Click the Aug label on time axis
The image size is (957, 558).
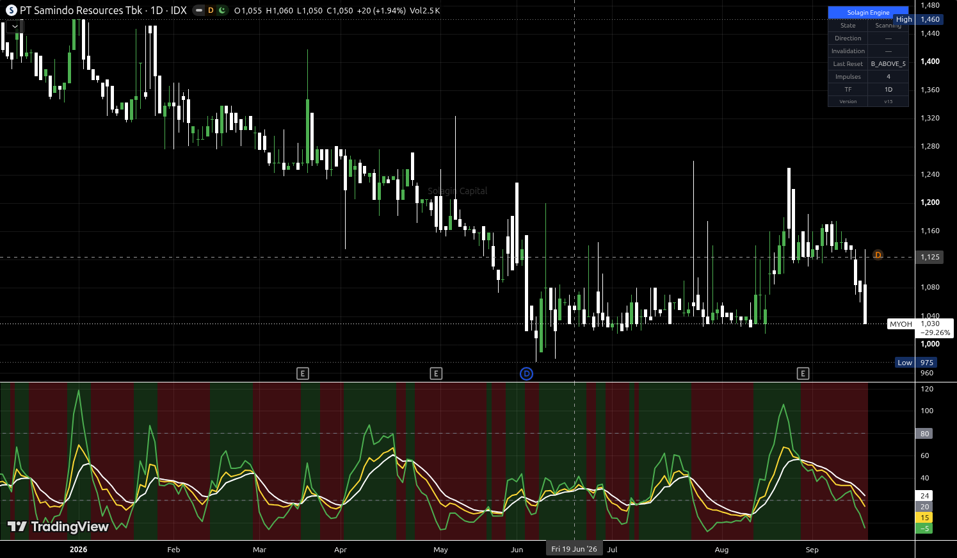(721, 550)
